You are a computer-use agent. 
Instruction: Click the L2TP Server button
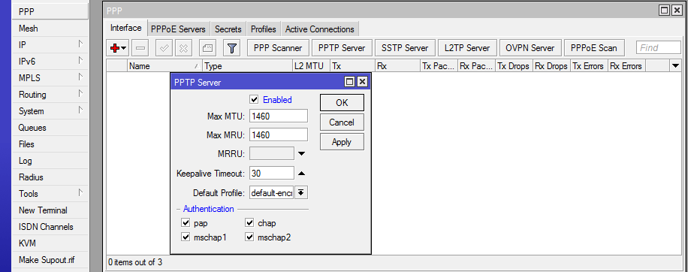[467, 48]
